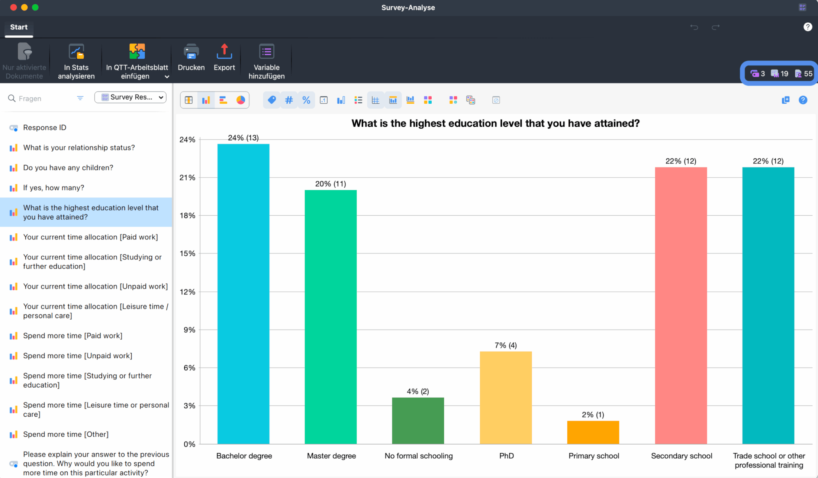Switch to table view icon
This screenshot has width=818, height=478.
point(189,100)
